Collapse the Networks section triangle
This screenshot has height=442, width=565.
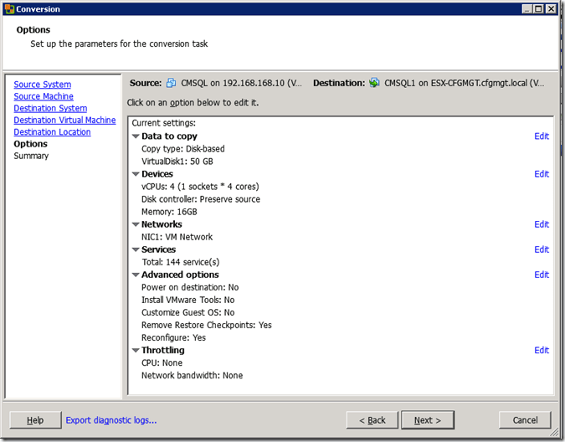coord(136,224)
